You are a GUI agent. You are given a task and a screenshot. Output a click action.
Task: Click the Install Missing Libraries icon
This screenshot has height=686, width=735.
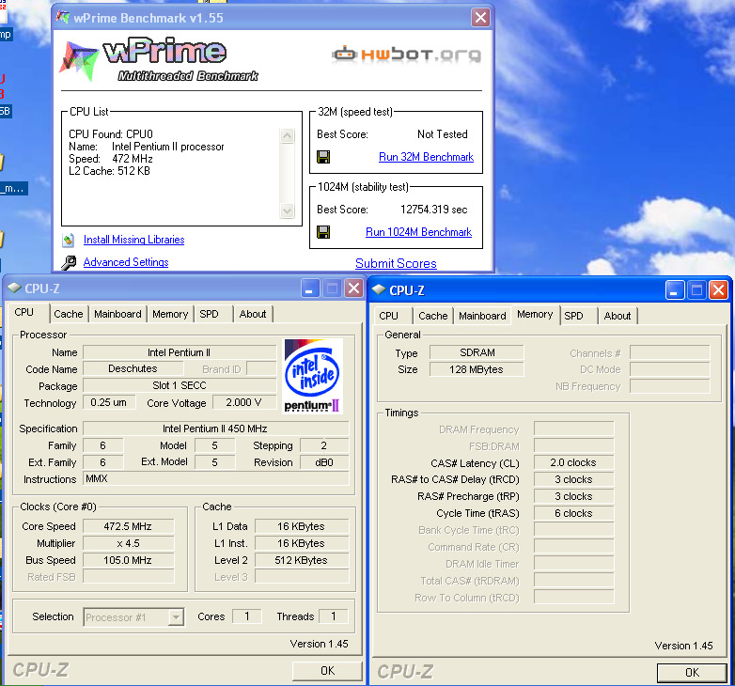(x=69, y=240)
